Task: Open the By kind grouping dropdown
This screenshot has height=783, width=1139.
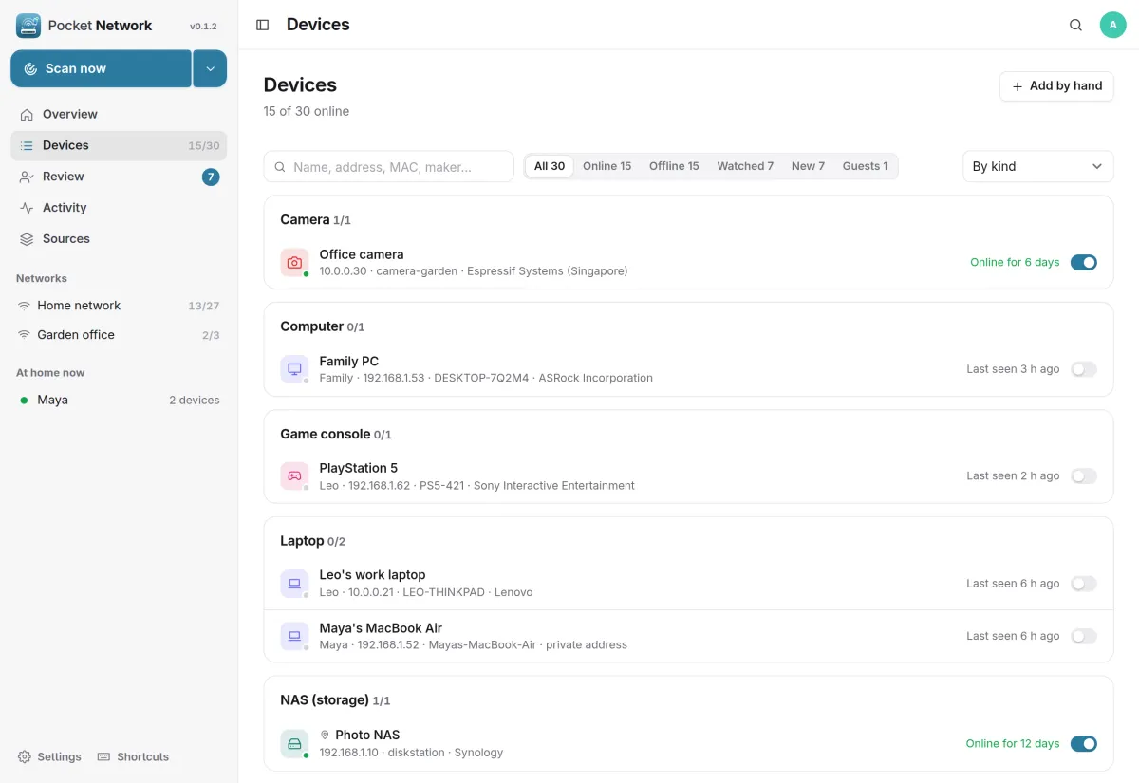Action: [x=1037, y=166]
